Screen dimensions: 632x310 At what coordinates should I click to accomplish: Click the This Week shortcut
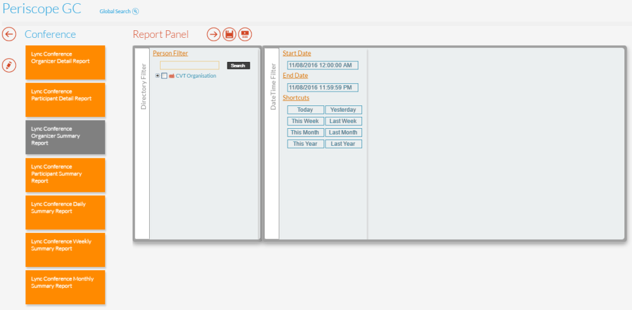coord(305,121)
